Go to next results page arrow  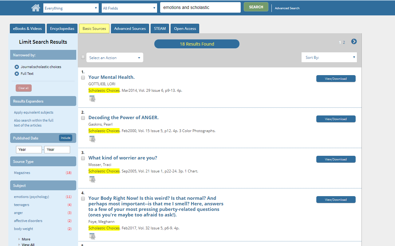pyautogui.click(x=354, y=41)
